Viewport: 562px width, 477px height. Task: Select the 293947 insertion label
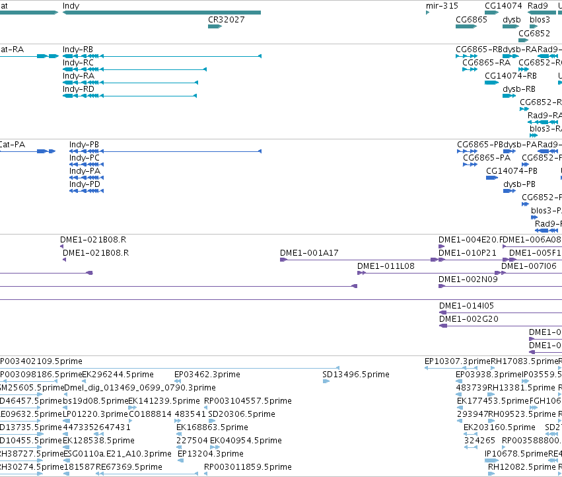tap(472, 414)
